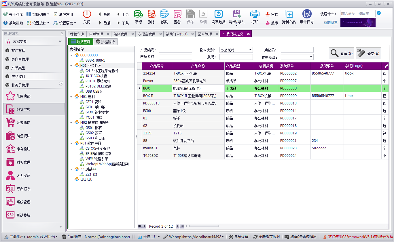Screen dimensions: 394x242
Task: Click the blue help icon beside command box
Action: click(379, 13)
